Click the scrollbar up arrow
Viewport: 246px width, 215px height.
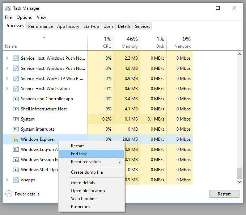pyautogui.click(x=239, y=54)
